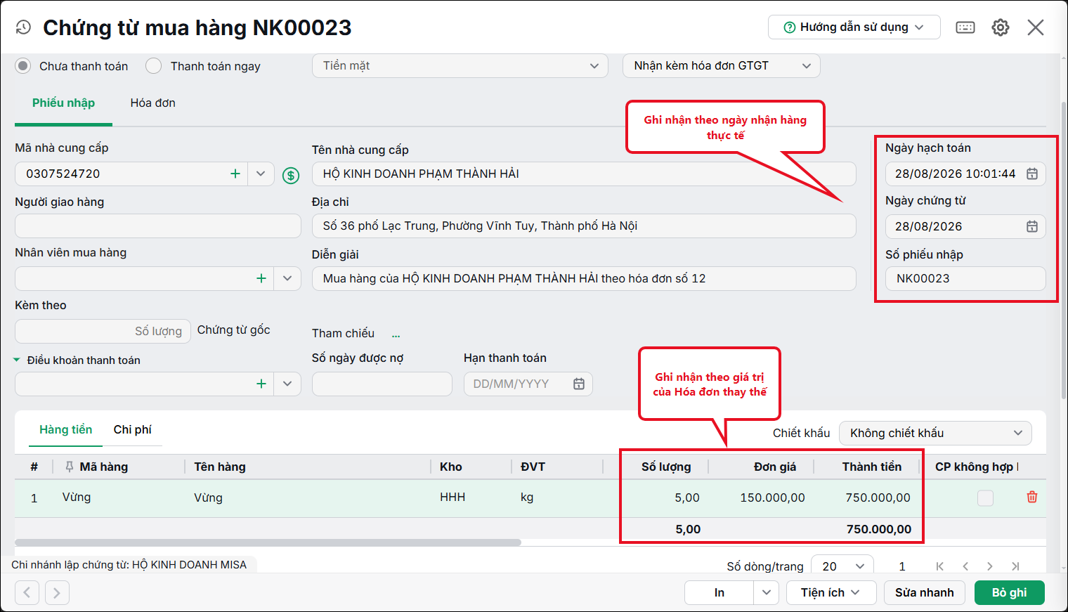Expand the Tiện ích menu
Screen dimensions: 1068x612
[x=831, y=592]
